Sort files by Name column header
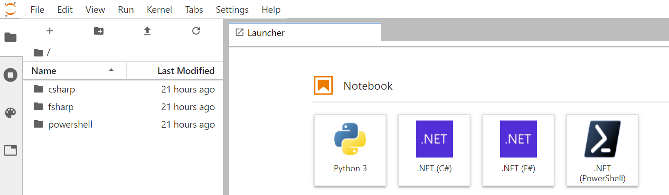 75,71
